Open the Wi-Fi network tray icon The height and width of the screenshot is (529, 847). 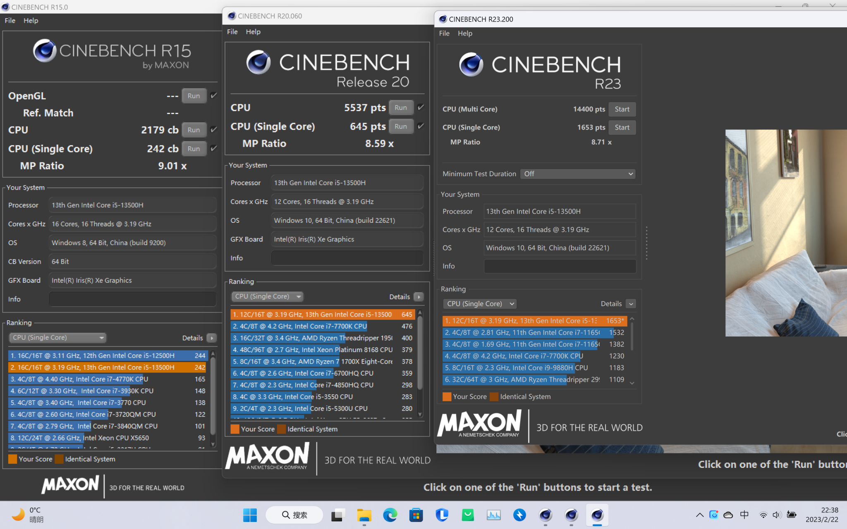pos(763,515)
